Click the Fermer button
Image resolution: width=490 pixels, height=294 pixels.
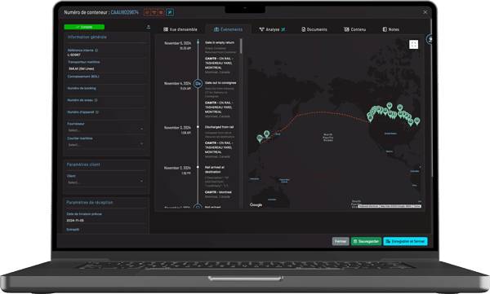click(x=341, y=241)
